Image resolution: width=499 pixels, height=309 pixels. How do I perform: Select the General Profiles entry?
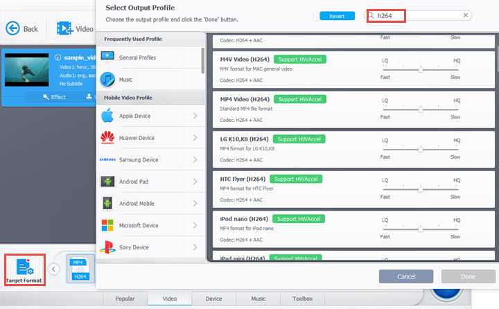click(x=150, y=58)
